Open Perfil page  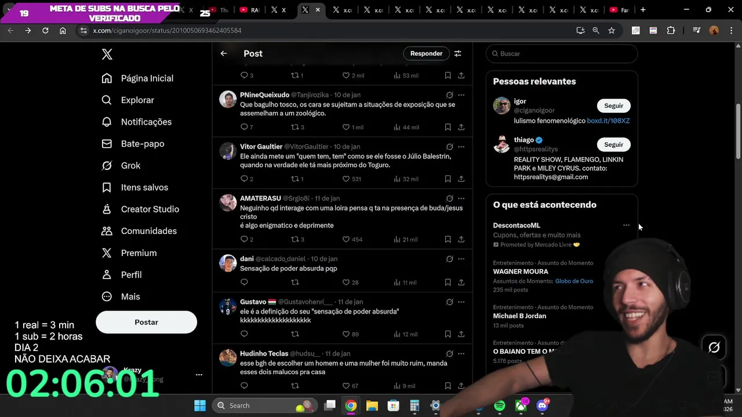(122, 275)
